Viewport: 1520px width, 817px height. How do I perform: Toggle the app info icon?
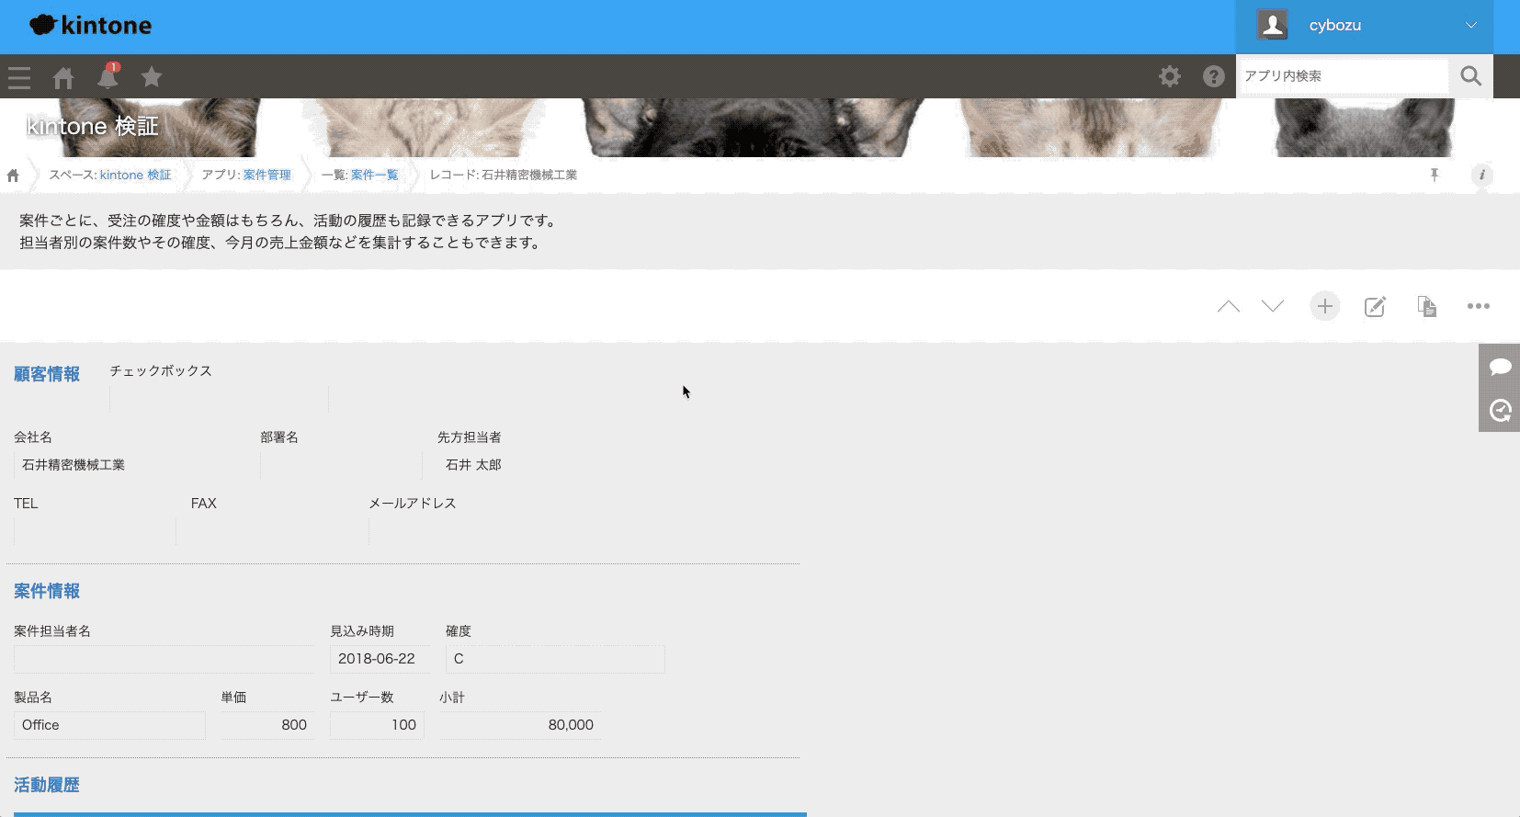(x=1481, y=175)
